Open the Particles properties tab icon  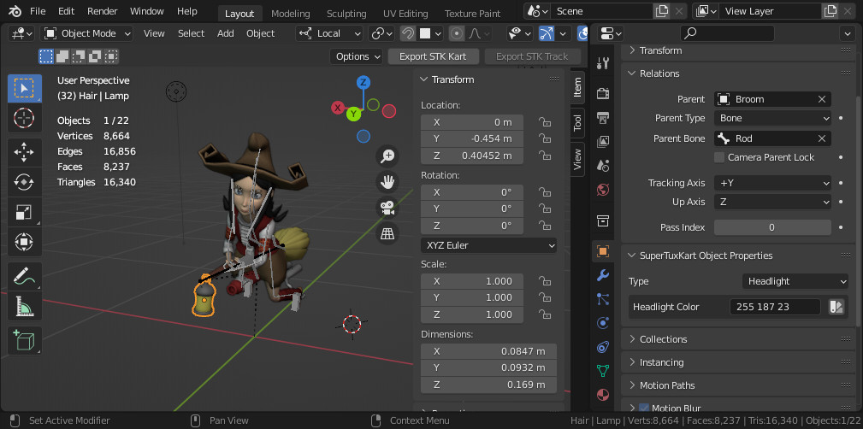(x=603, y=299)
